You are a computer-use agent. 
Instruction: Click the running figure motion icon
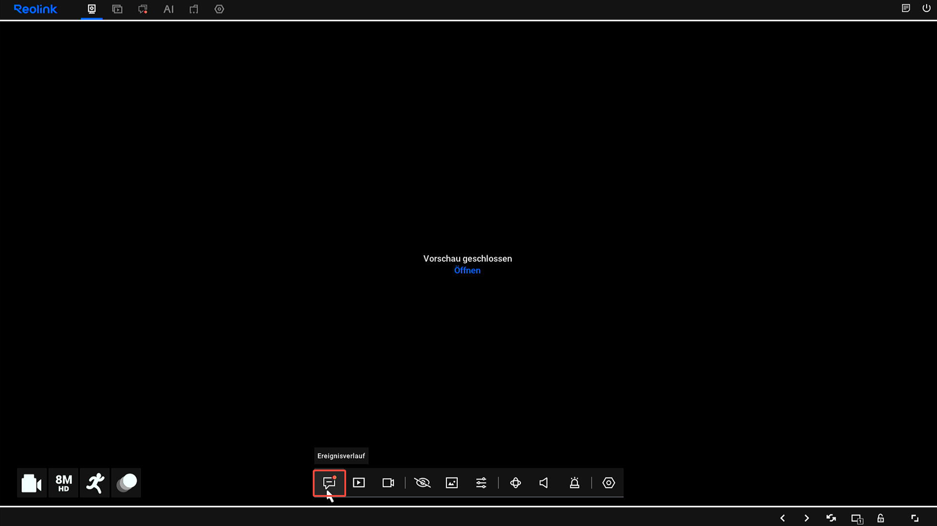point(95,483)
